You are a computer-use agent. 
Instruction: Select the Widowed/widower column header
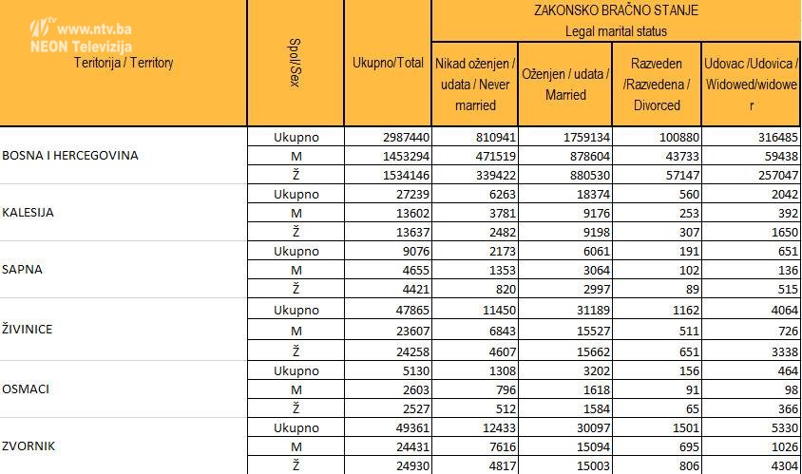click(x=752, y=84)
